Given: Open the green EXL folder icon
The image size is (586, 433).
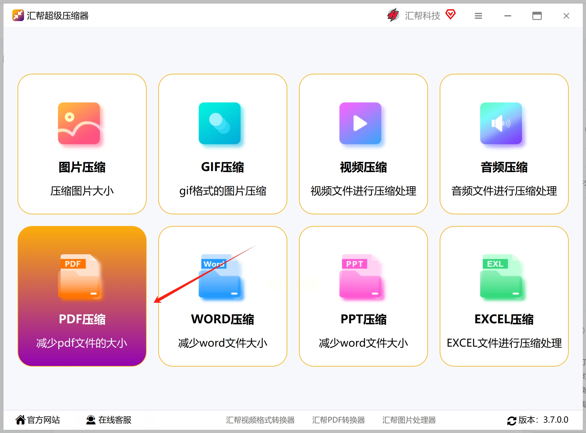Looking at the screenshot, I should [x=501, y=276].
